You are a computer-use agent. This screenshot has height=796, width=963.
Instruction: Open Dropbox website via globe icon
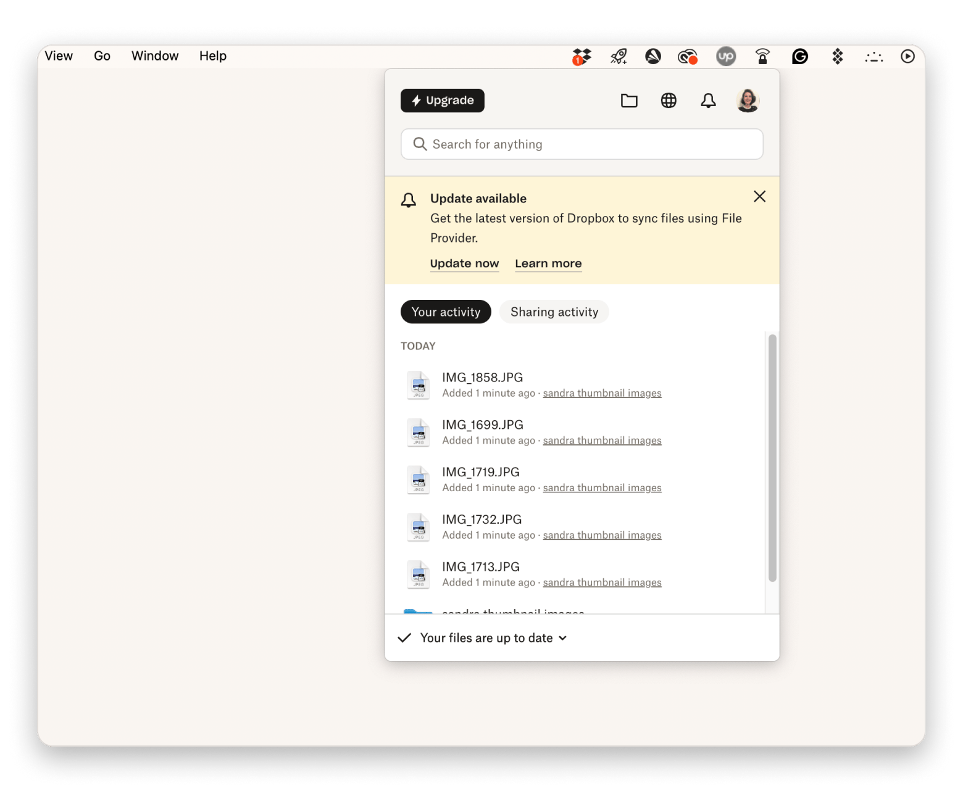pos(669,101)
